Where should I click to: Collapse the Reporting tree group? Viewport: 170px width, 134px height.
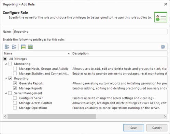coord(6,79)
